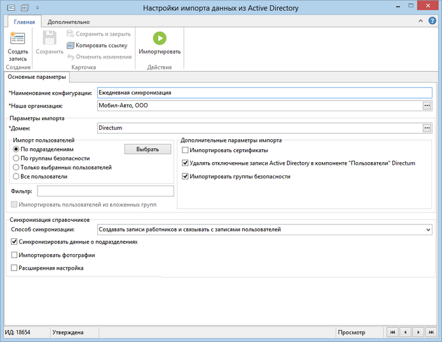Open the Домен selection ellipsis button
This screenshot has width=442, height=342.
(x=427, y=128)
